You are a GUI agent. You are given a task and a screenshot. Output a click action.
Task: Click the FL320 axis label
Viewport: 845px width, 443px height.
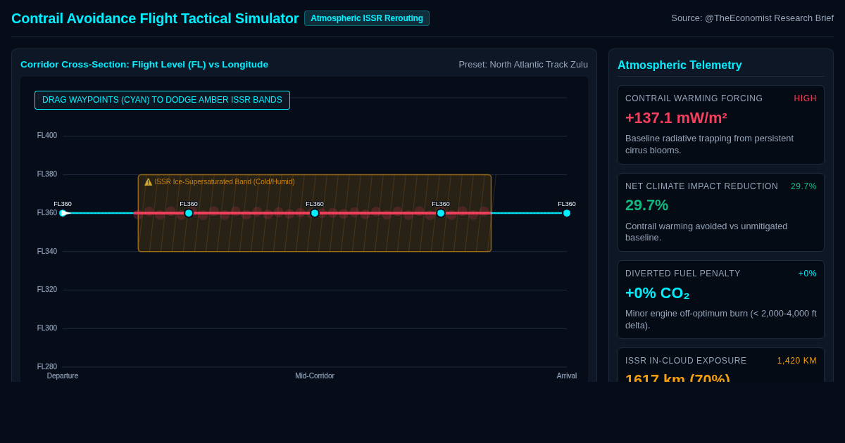pyautogui.click(x=47, y=290)
